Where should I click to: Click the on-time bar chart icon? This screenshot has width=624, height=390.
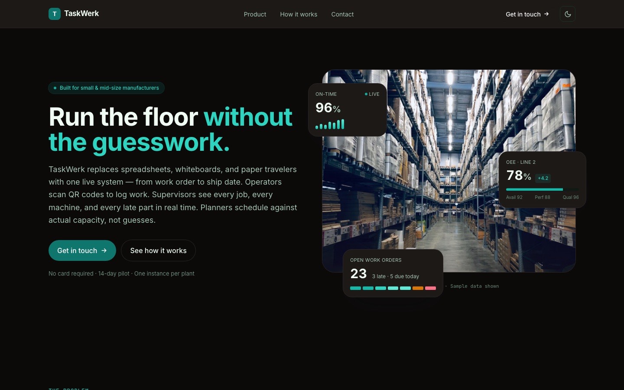(330, 124)
